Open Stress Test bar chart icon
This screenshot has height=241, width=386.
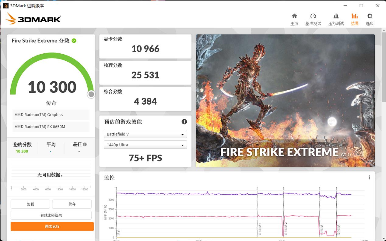[336, 16]
